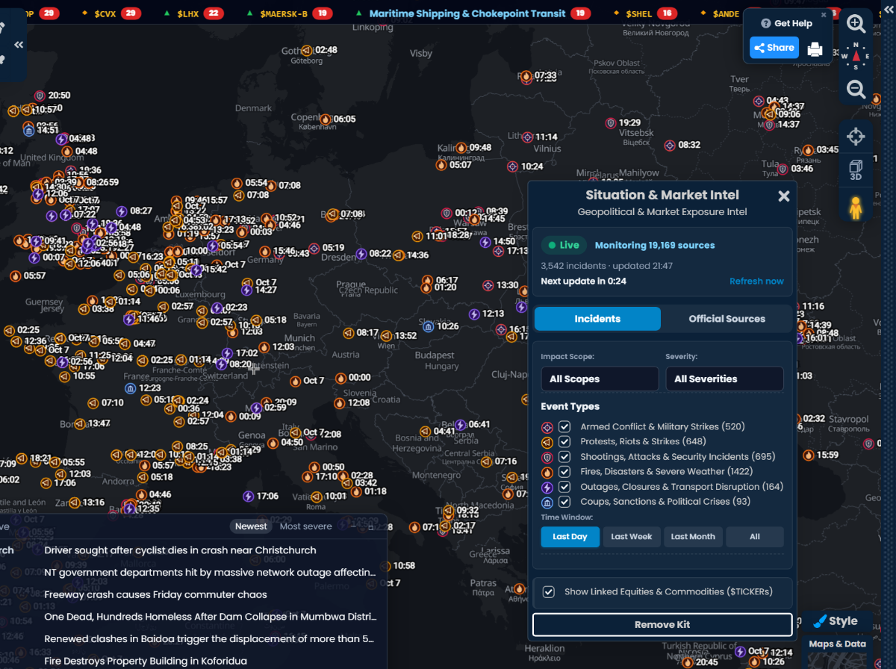
Task: Click the armed conflict marker at 05:19 near Dresden
Action: (x=314, y=248)
